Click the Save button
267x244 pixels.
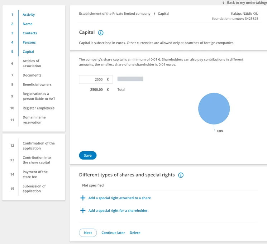tap(88, 155)
